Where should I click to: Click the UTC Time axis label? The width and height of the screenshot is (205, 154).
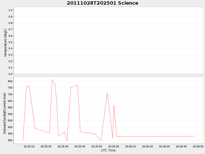pos(108,150)
